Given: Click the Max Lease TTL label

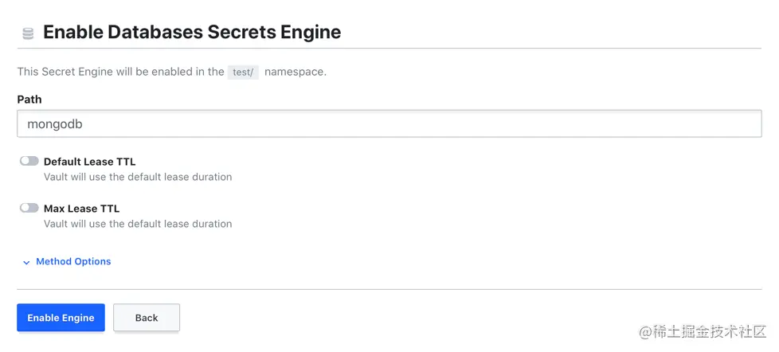Looking at the screenshot, I should 81,209.
